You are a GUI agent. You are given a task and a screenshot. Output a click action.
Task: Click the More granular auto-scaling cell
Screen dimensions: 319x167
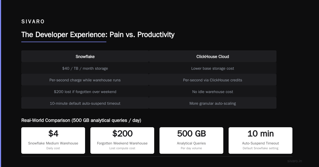tap(213, 103)
